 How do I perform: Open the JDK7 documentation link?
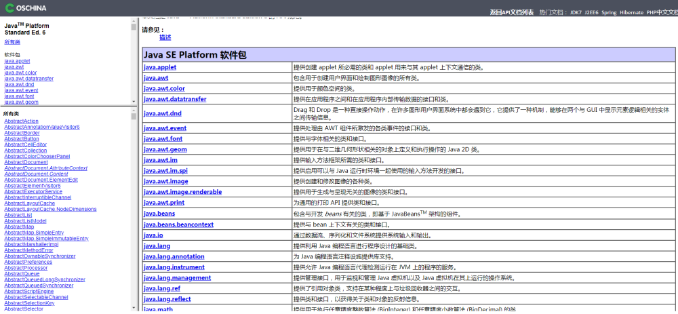pyautogui.click(x=576, y=12)
